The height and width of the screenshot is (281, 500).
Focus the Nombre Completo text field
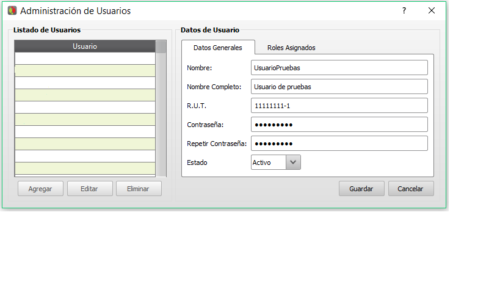click(339, 87)
